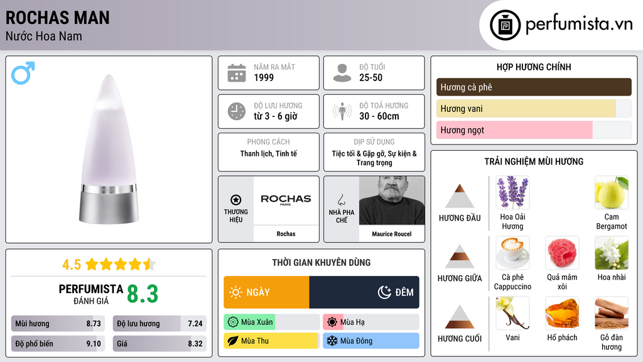Click the snowflake icon for Mùa Đông

[332, 341]
